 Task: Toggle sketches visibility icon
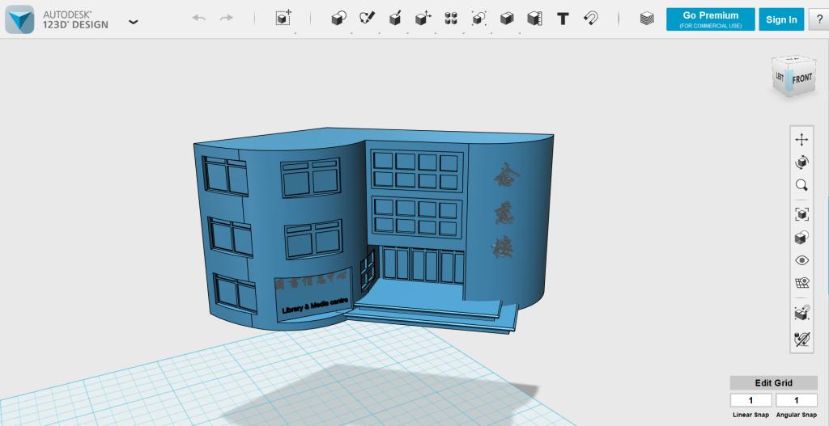pyautogui.click(x=801, y=339)
